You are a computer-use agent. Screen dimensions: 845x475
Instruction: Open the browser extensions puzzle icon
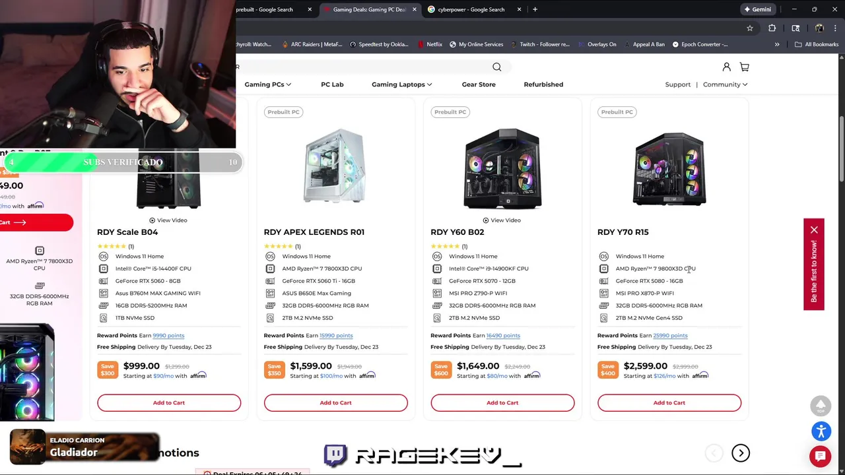pos(772,28)
